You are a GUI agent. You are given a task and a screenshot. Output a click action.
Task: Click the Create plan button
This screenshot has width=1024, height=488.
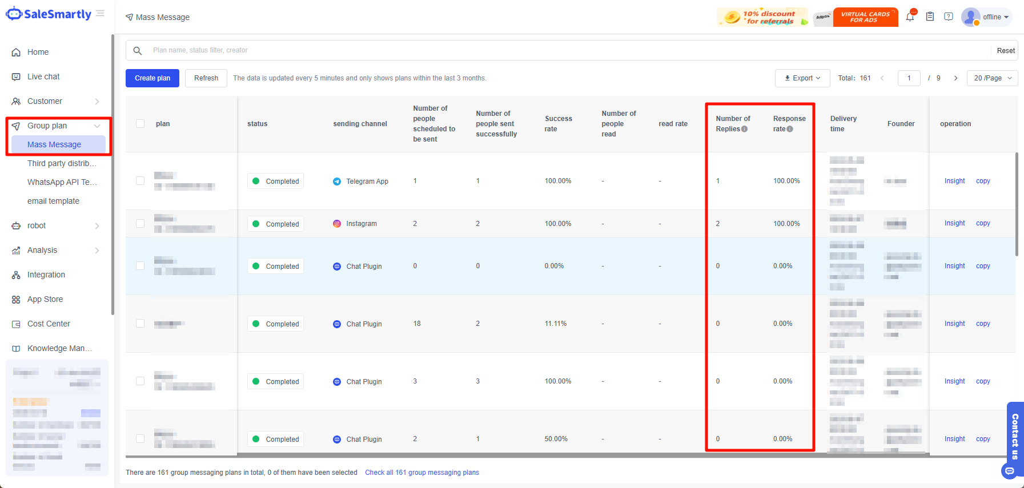point(152,78)
